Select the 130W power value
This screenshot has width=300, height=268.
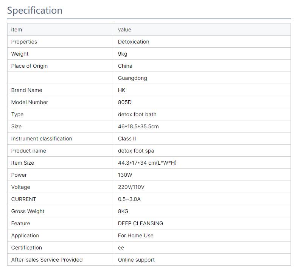[x=125, y=175]
